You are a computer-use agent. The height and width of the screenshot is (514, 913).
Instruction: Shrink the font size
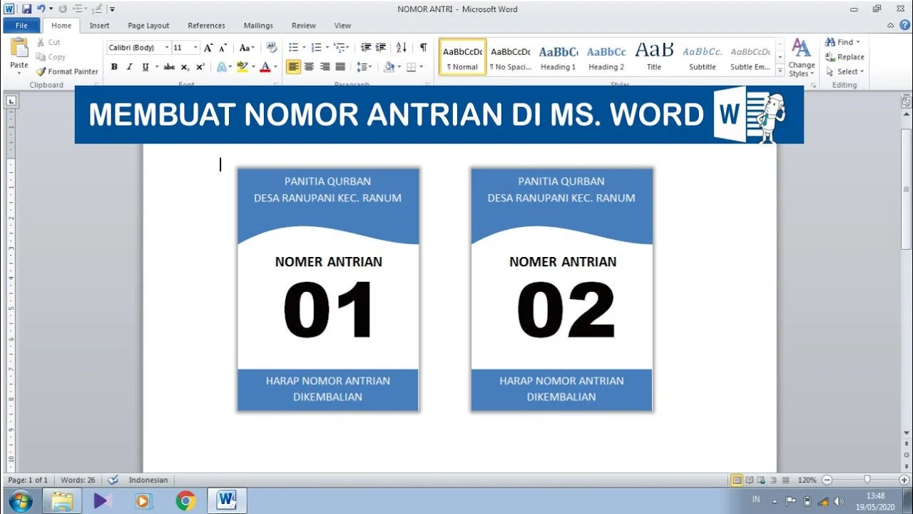223,48
